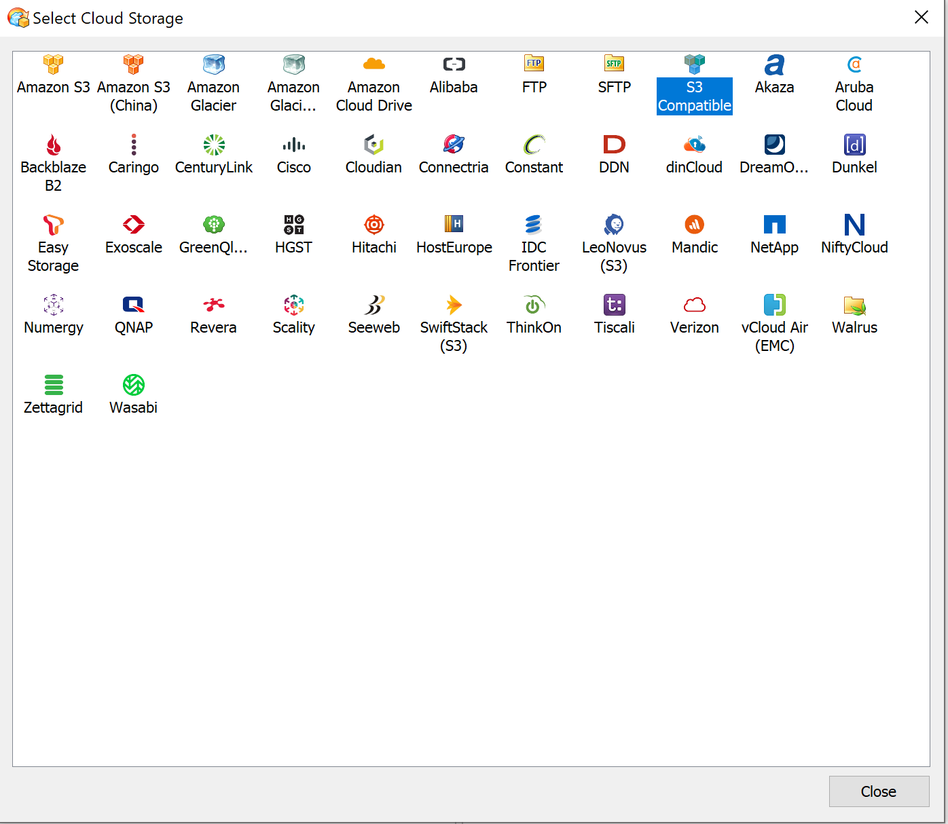Choose Cloudian storage
The height and width of the screenshot is (824, 948).
pos(373,145)
